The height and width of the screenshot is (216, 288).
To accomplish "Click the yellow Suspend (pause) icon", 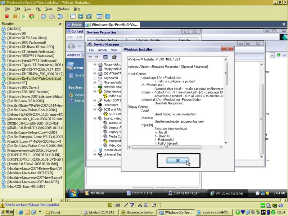I will click(15, 16).
